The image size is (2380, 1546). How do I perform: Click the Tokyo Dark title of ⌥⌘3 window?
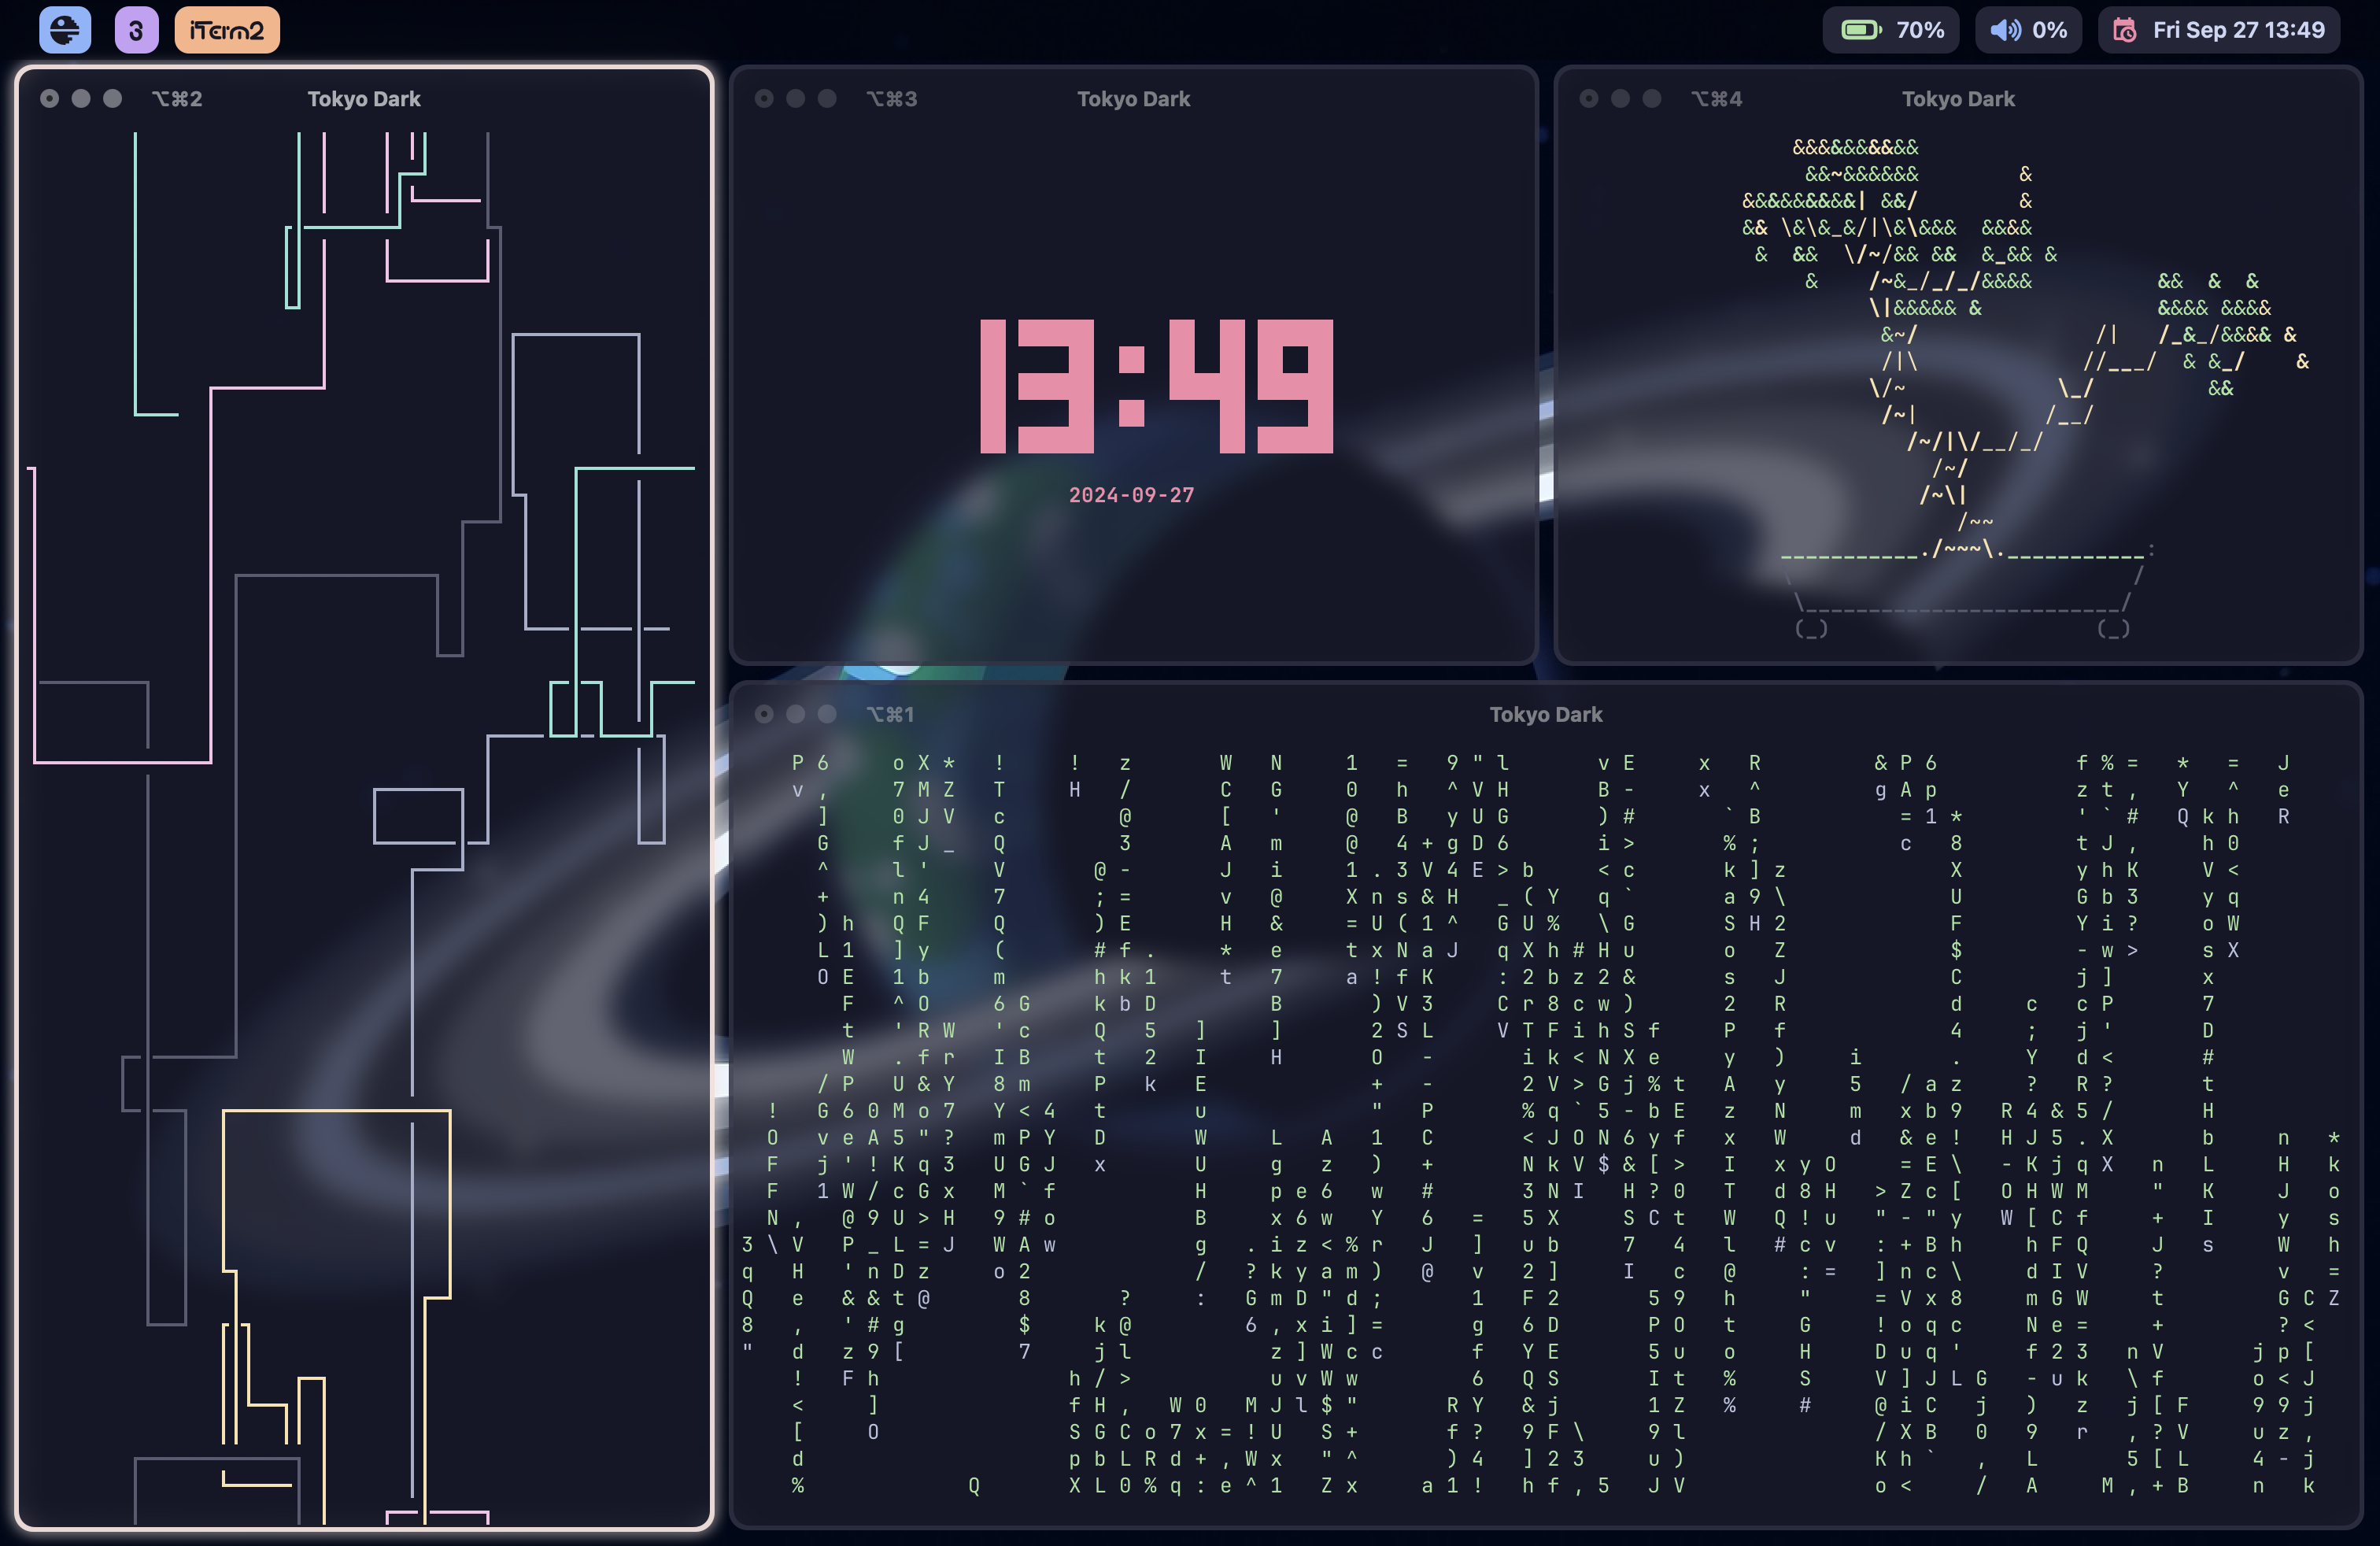click(x=1133, y=99)
